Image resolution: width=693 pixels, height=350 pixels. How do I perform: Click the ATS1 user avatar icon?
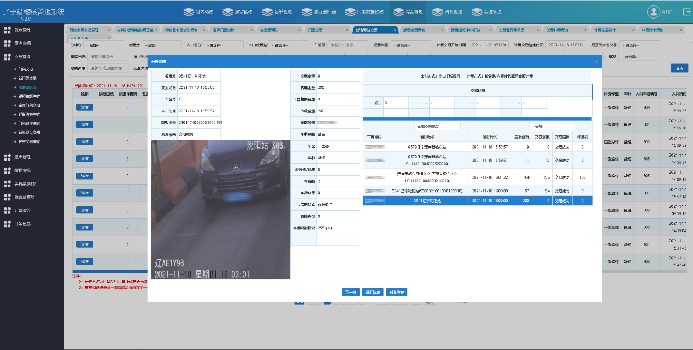coord(653,11)
